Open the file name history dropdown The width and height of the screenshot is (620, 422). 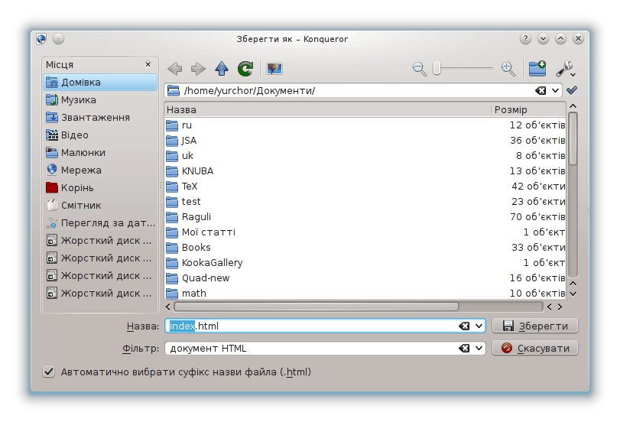pyautogui.click(x=479, y=326)
